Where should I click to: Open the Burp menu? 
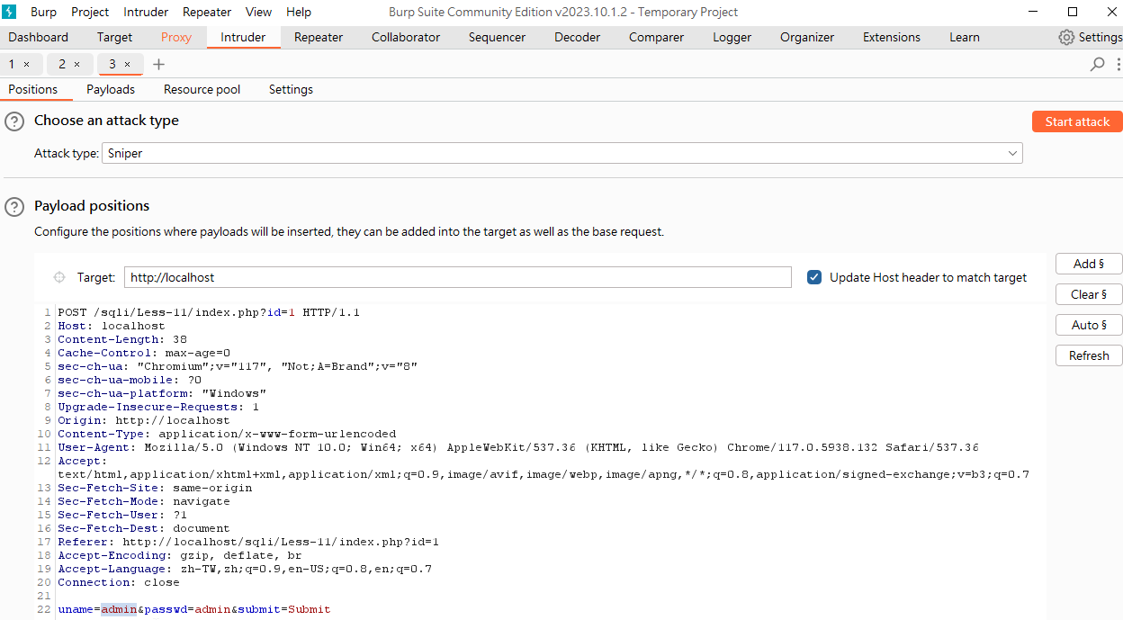click(x=43, y=12)
